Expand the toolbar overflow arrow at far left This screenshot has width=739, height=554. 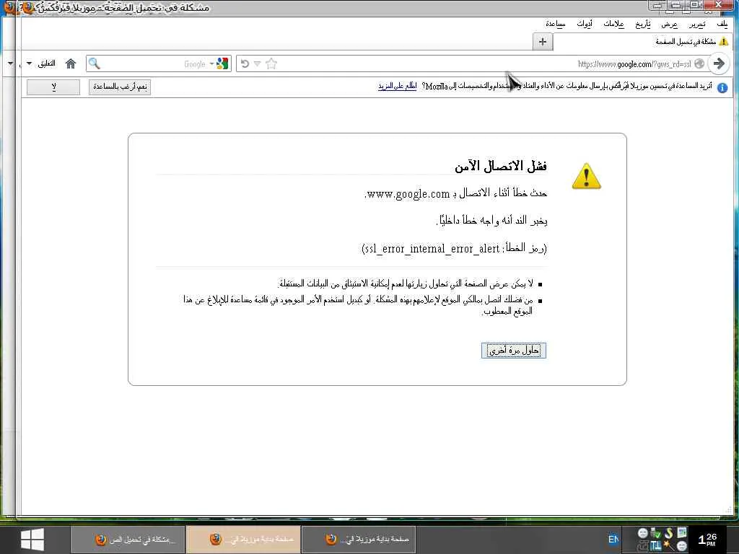[11, 63]
